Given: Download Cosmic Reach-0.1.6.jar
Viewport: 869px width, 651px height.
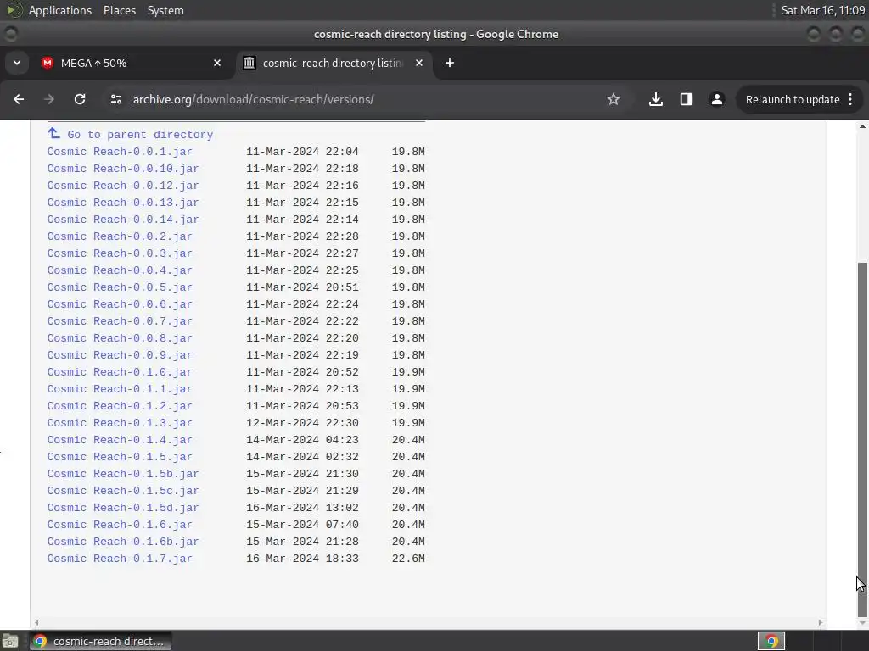Looking at the screenshot, I should click(120, 525).
